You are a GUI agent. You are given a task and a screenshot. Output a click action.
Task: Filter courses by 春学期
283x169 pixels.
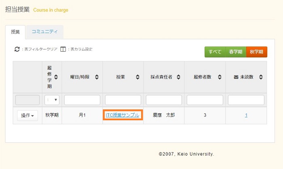pos(236,52)
